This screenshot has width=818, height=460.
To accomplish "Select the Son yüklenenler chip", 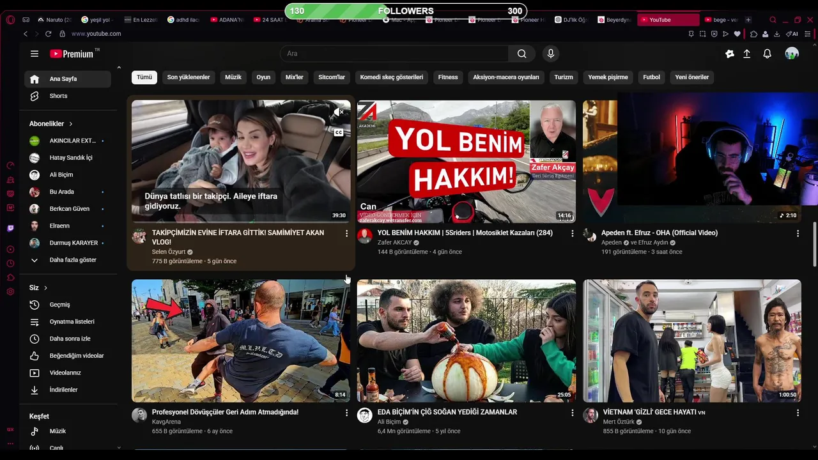I will pyautogui.click(x=189, y=77).
